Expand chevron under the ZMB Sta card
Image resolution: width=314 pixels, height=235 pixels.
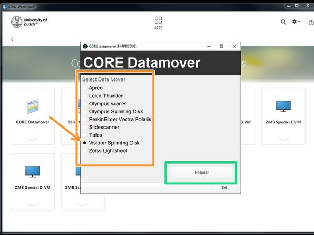[83, 205]
